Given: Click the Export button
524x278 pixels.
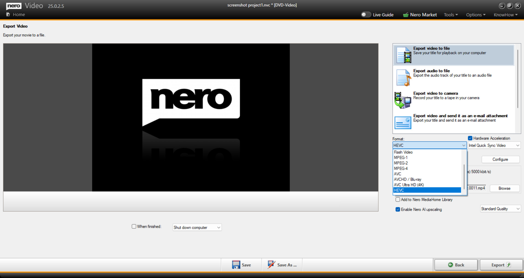Looking at the screenshot, I should 501,265.
